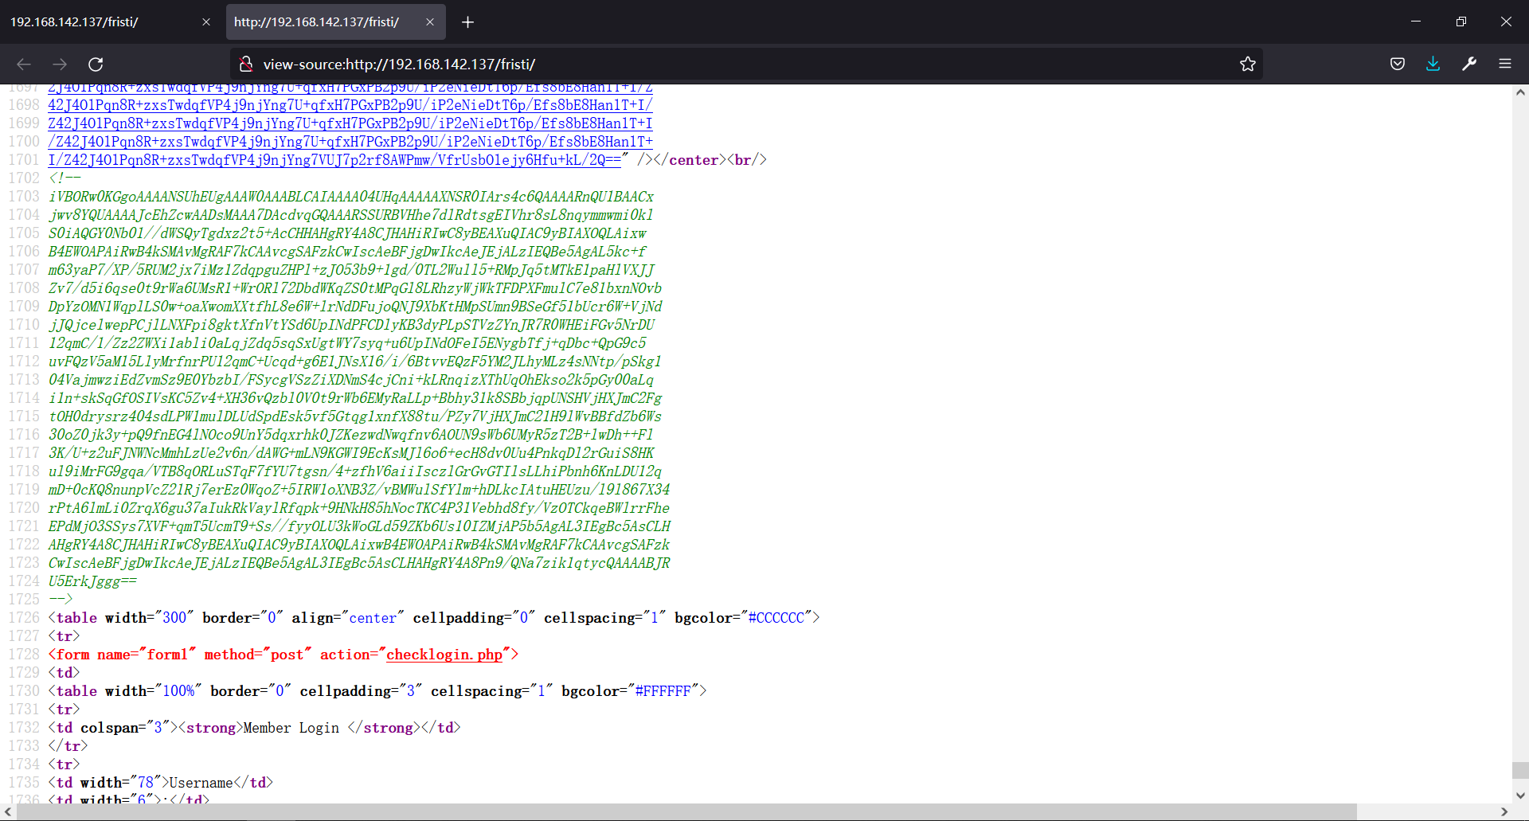This screenshot has height=821, width=1529.
Task: Click the vertical scrollbar up arrow
Action: click(x=1520, y=92)
